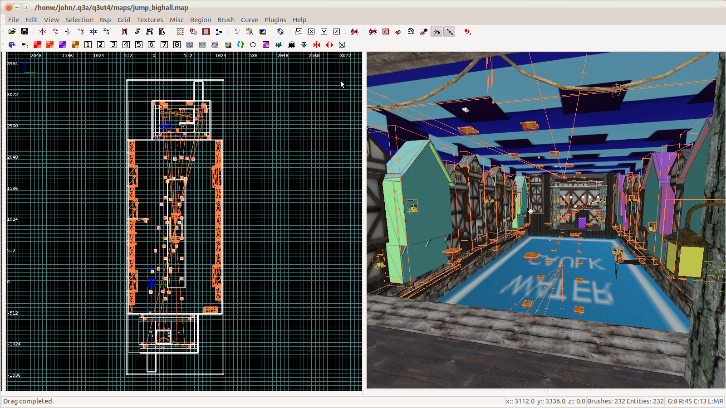Save the map with the floppy disk icon
Screen dimensions: 726x408
[x=25, y=32]
